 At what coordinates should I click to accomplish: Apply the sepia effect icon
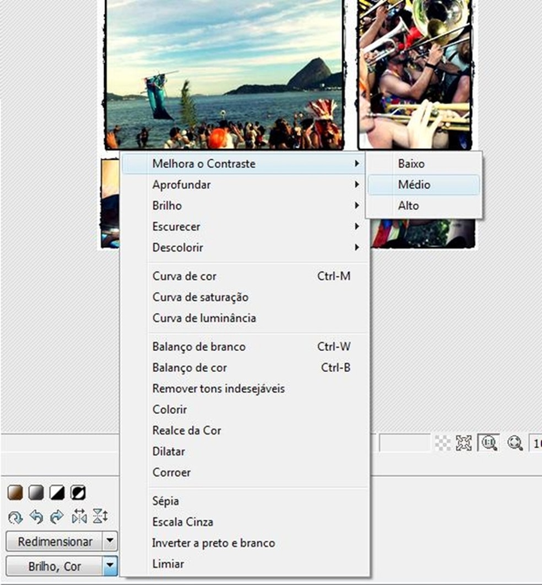[x=15, y=492]
